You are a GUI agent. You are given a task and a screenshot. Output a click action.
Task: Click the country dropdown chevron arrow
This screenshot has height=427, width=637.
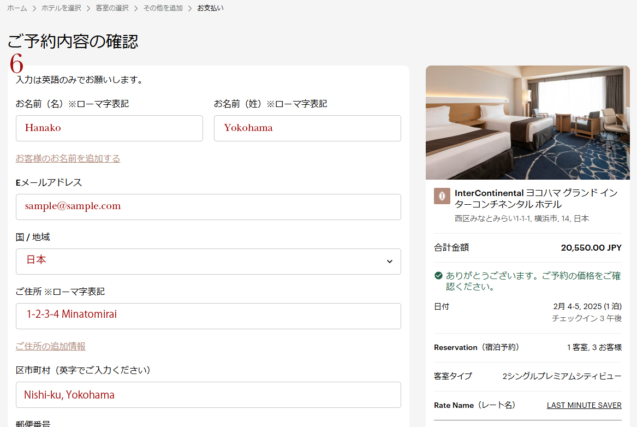pos(390,261)
